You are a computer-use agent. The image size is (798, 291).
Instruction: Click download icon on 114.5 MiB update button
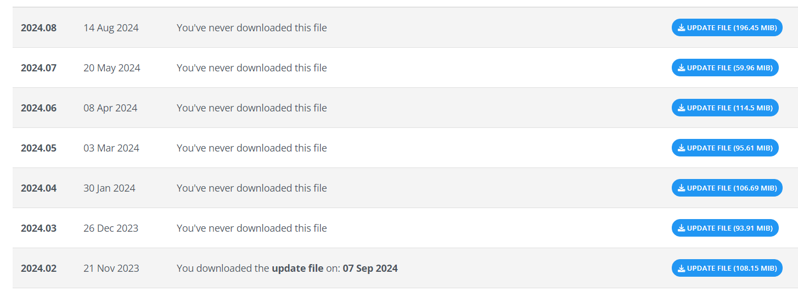coord(681,108)
